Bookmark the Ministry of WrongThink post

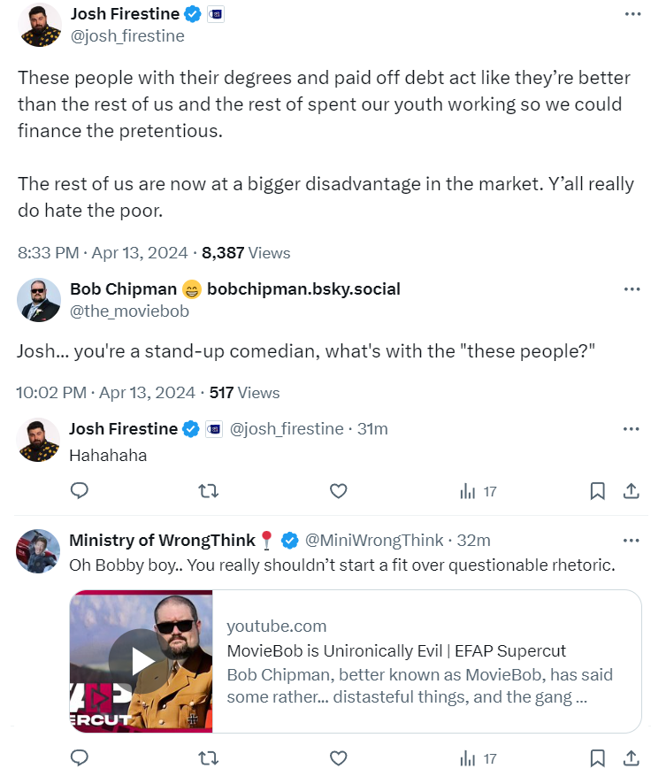click(597, 758)
